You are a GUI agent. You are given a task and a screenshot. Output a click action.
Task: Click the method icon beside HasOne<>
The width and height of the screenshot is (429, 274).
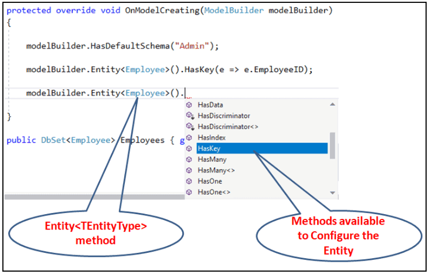189,192
